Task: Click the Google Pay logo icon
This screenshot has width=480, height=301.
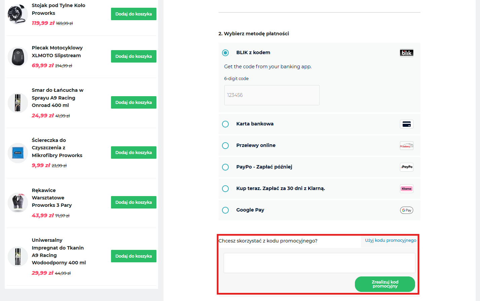Action: click(406, 210)
